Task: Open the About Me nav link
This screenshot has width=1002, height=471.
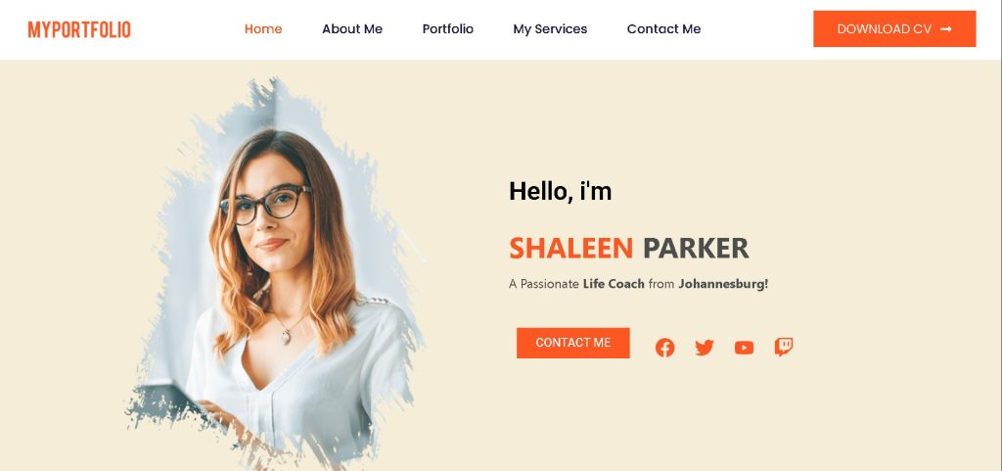Action: (352, 28)
